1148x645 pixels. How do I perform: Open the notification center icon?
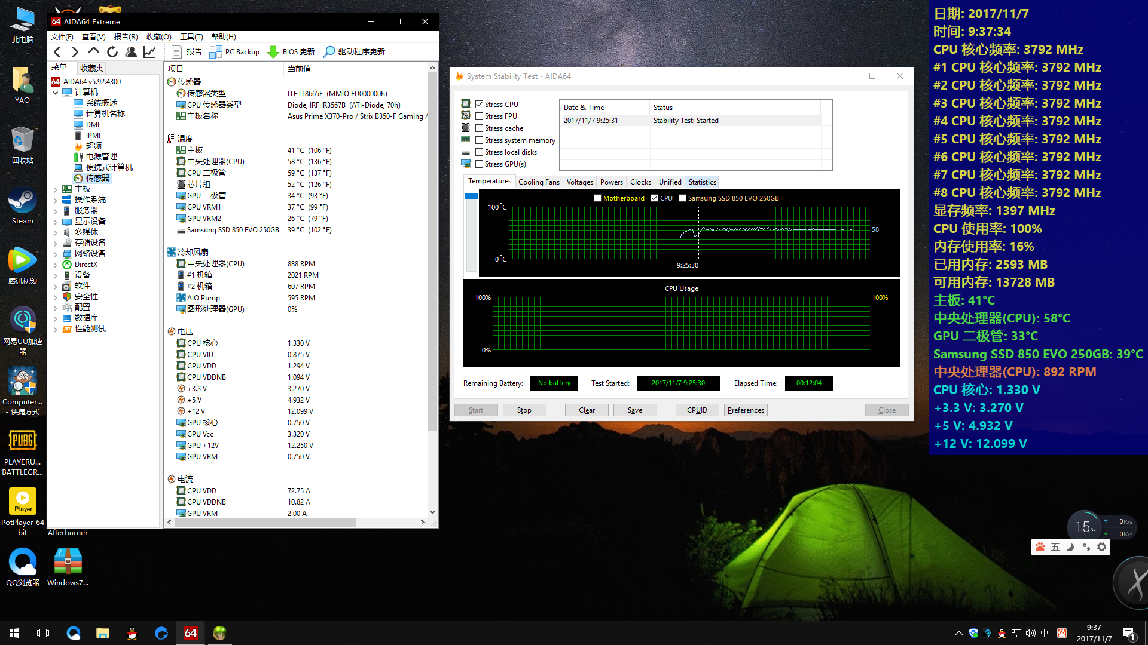tap(1129, 633)
